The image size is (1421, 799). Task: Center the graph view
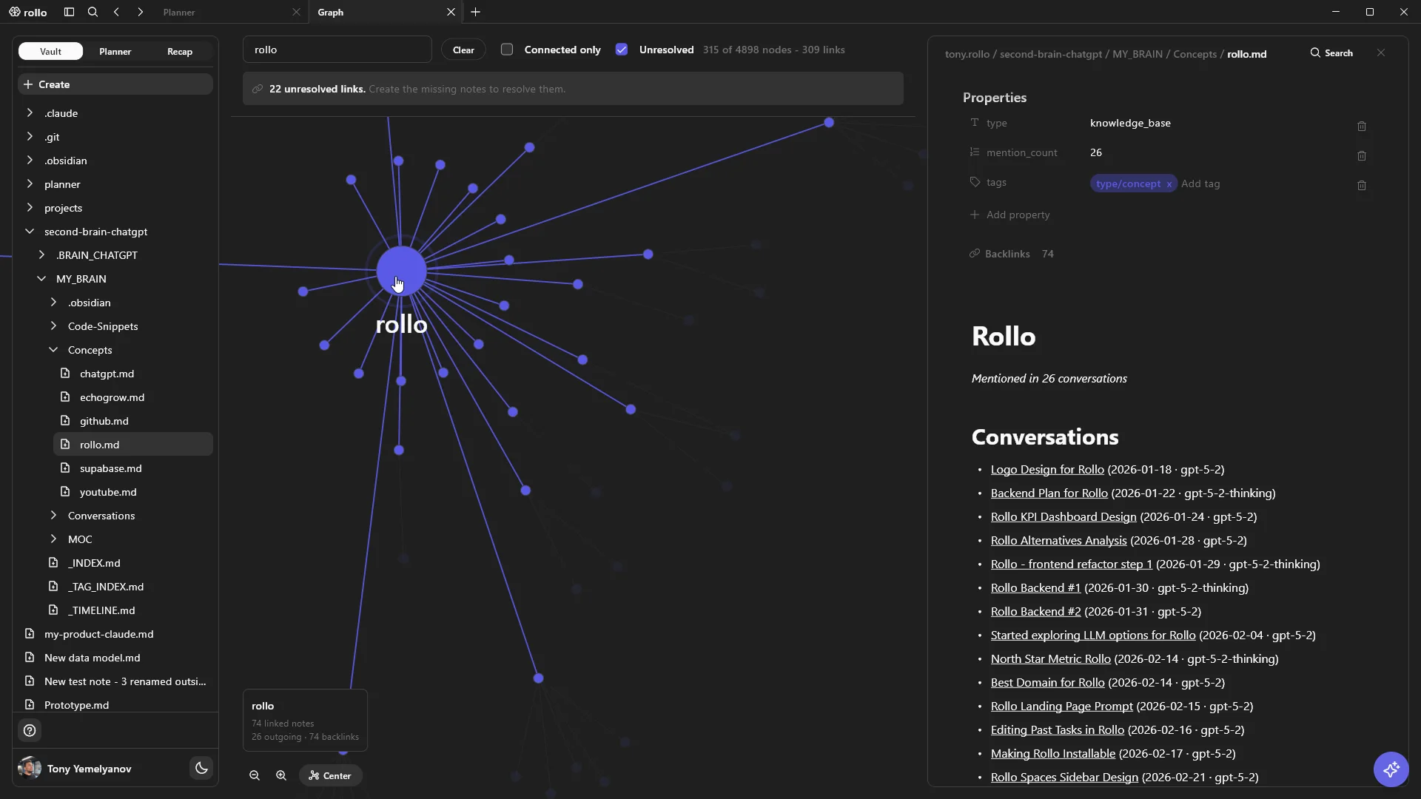click(x=331, y=775)
